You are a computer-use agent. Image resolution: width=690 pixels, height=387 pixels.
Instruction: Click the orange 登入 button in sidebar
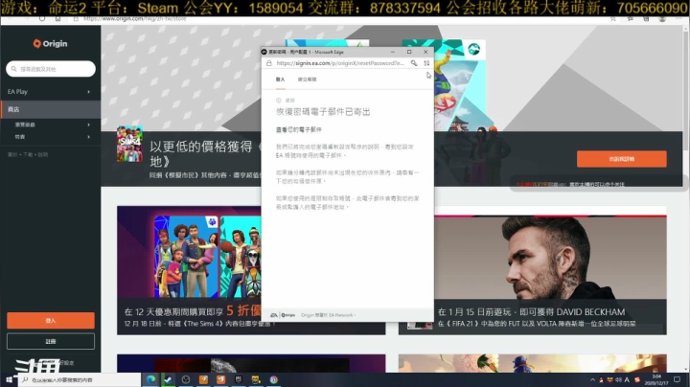(x=51, y=321)
